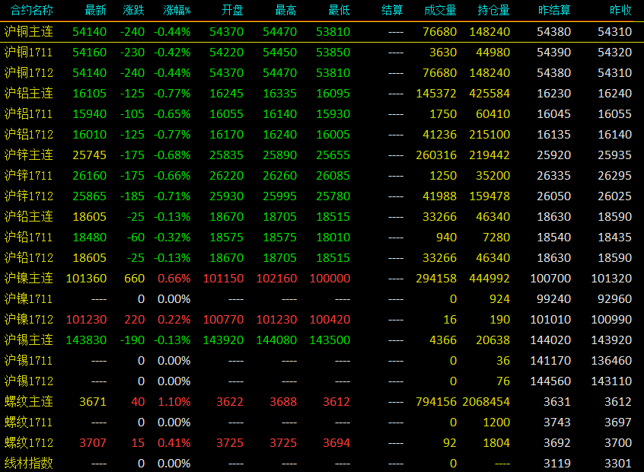Click the 持仓量 column header
Viewport: 644px width, 472px height.
(493, 10)
